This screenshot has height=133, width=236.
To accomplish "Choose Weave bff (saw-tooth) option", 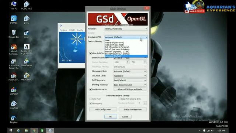I will (x=126, y=45).
